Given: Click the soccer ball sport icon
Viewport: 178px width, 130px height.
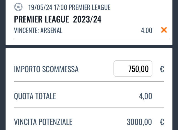Looking at the screenshot, I should click(18, 7).
